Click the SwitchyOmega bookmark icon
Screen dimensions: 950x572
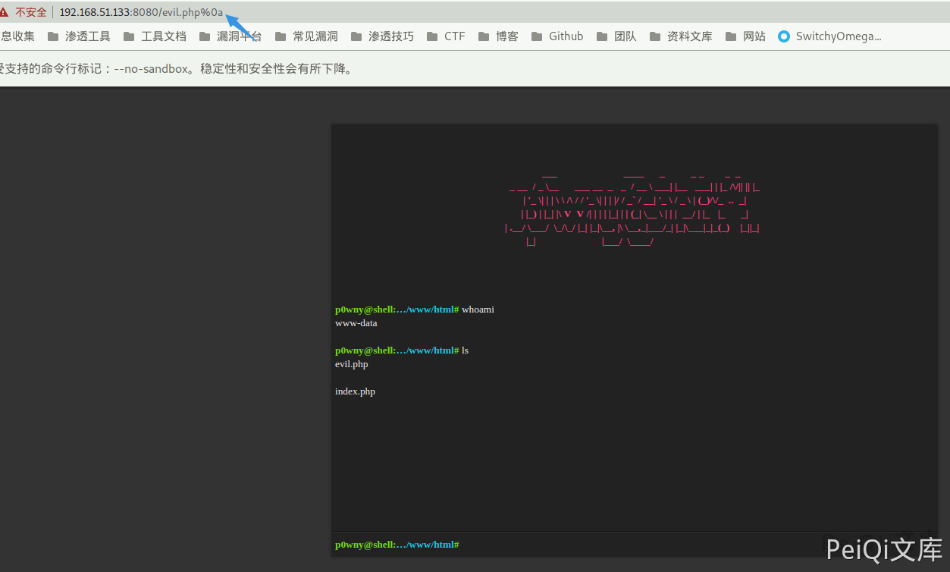click(784, 36)
